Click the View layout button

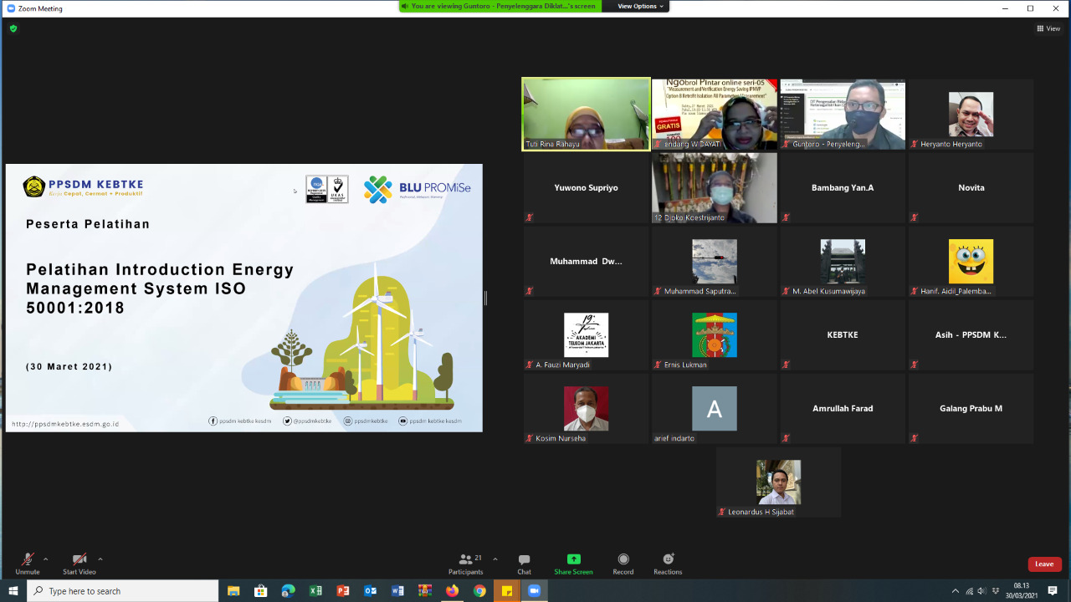tap(1048, 28)
